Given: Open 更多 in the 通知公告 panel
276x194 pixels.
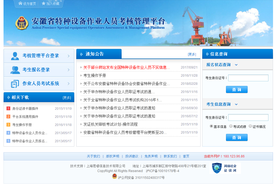Looking at the screenshot, I should click(192, 54).
